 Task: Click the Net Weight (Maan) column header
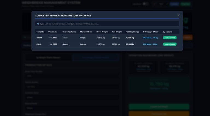[151, 32]
